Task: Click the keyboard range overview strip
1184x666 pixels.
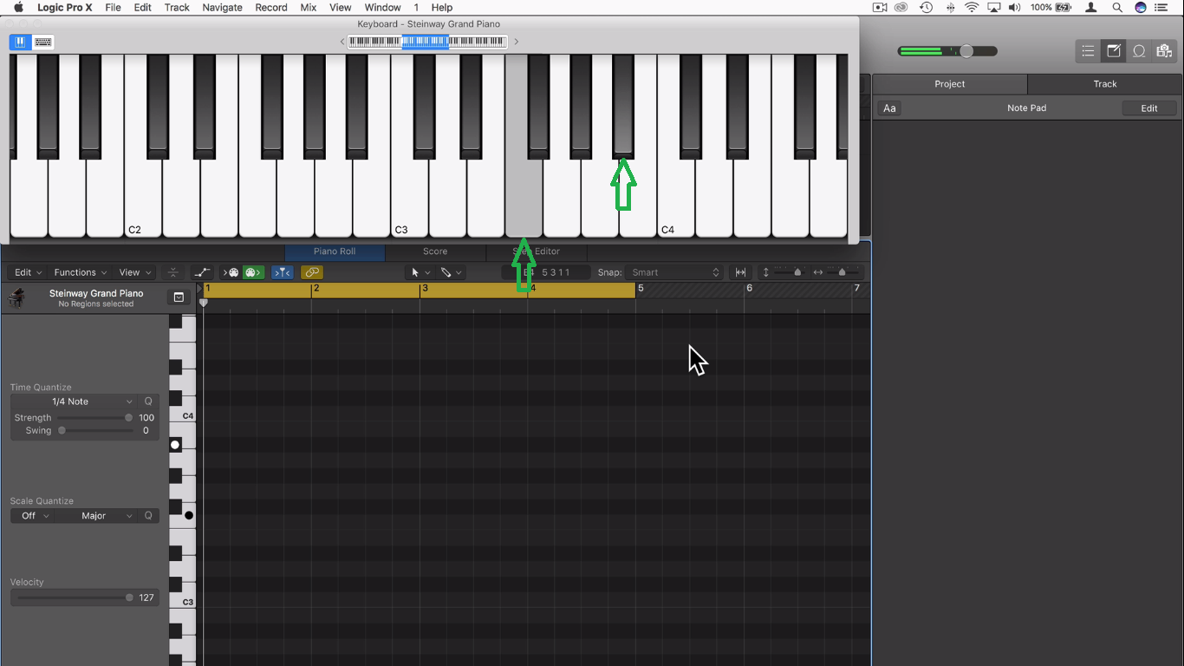Action: click(427, 42)
